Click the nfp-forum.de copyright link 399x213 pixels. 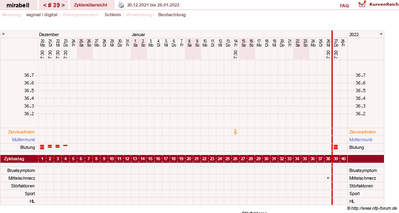372,208
